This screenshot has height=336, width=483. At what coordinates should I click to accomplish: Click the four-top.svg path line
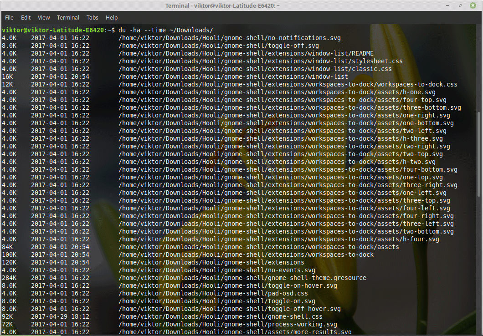click(x=283, y=100)
